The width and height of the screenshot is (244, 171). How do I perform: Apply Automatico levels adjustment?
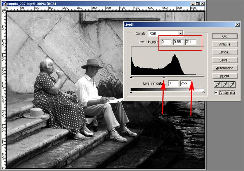pos(224,68)
